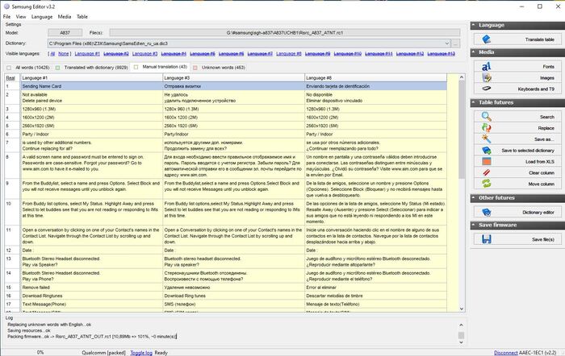This screenshot has height=356, width=565.
Task: Open the Table menu
Action: coord(82,17)
